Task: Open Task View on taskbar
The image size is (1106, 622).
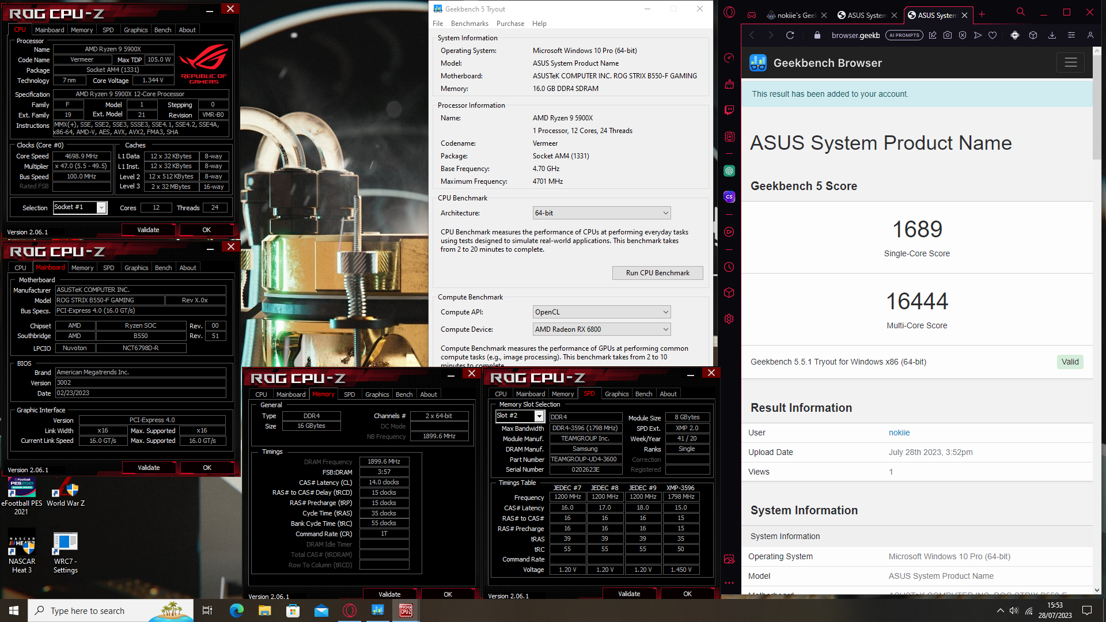Action: point(208,610)
